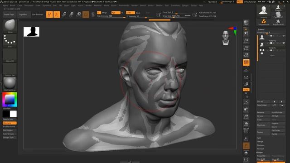Open the Preferences menu
This screenshot has width=290, height=163.
[x=124, y=5]
